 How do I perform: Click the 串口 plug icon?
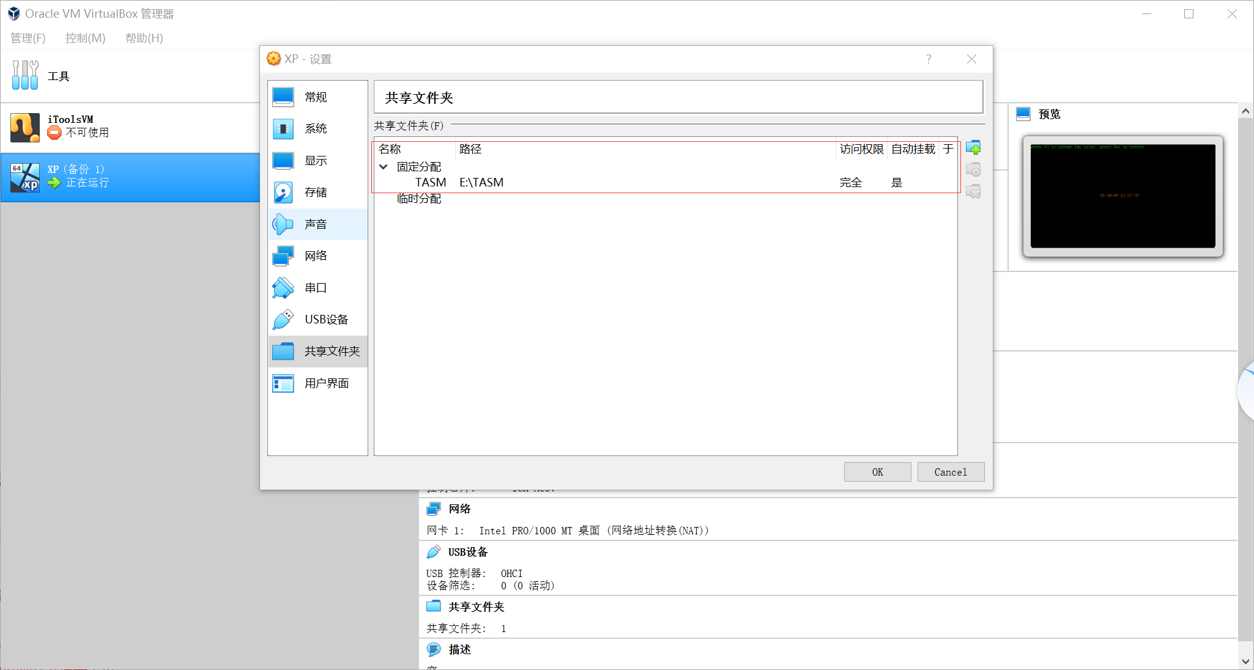[x=283, y=288]
